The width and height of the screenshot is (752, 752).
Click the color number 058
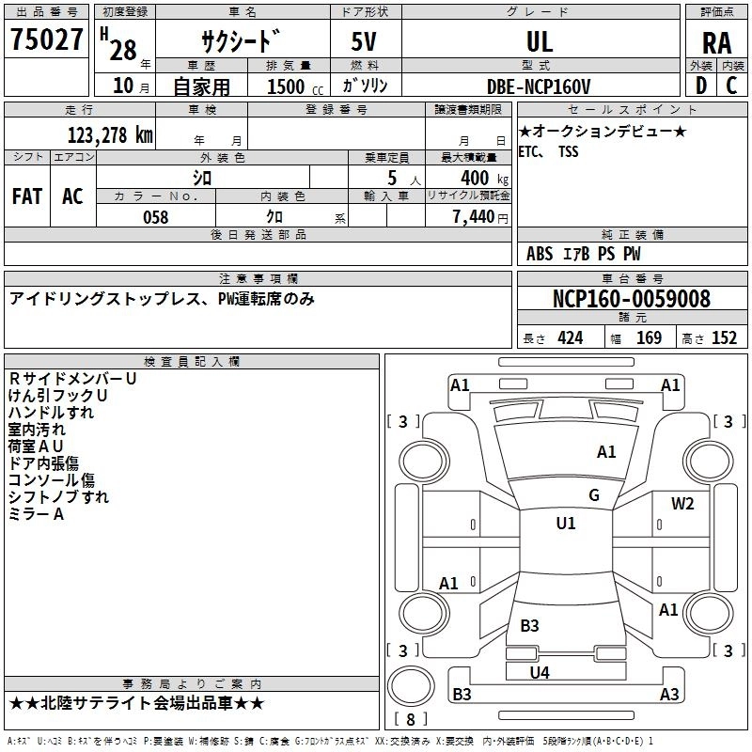click(x=155, y=217)
